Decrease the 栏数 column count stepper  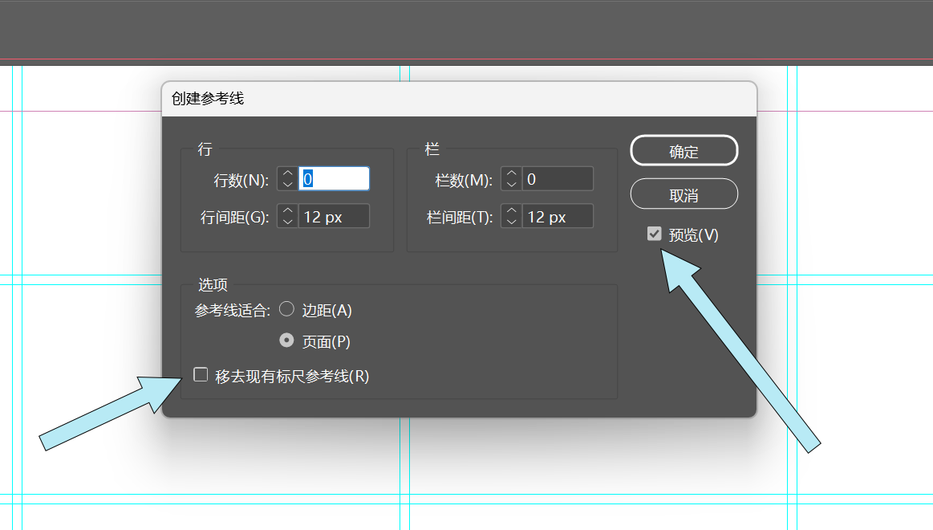[511, 184]
